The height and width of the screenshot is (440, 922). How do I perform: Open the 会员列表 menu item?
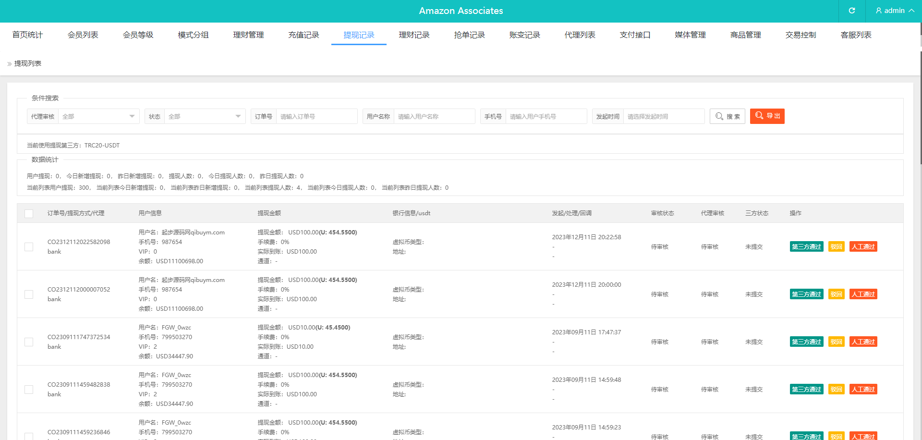tap(83, 35)
